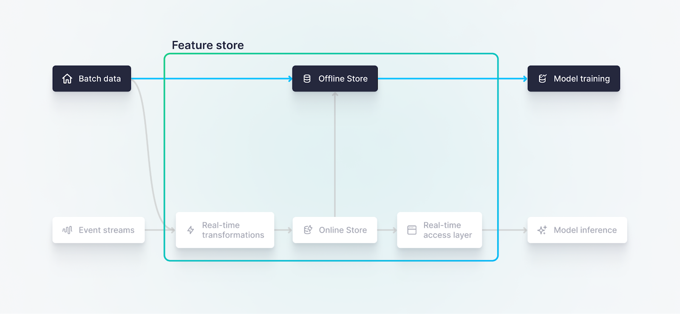
Task: Click the lightning bolt transformations icon
Action: point(191,230)
